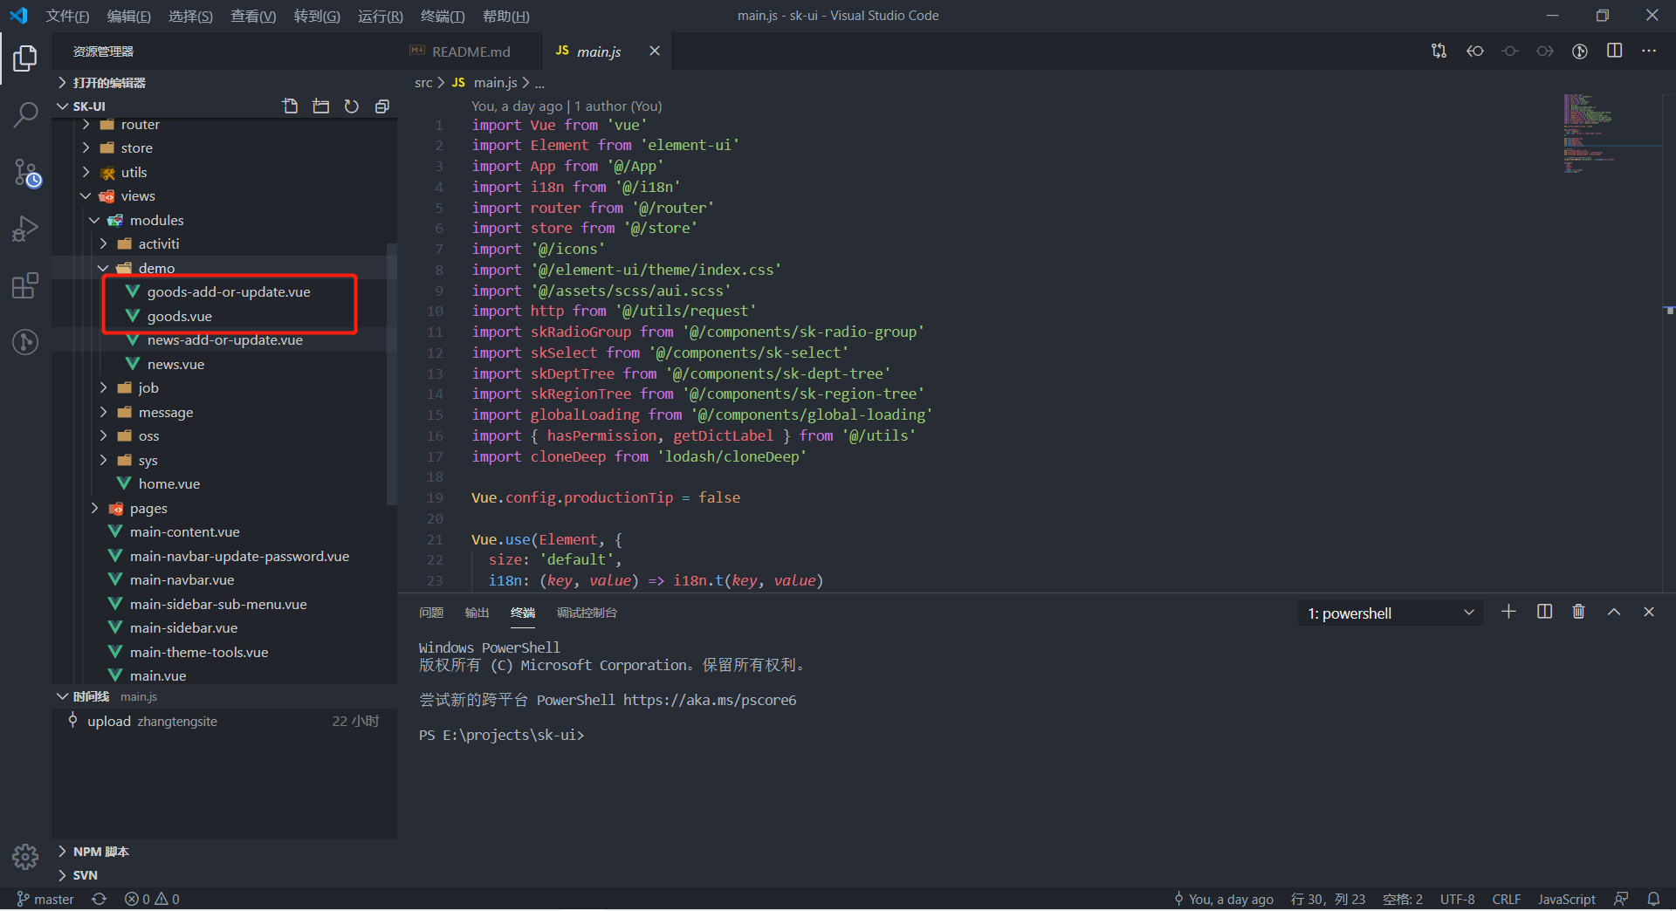Create a new file in SK-UI
This screenshot has height=911, width=1676.
pos(291,106)
